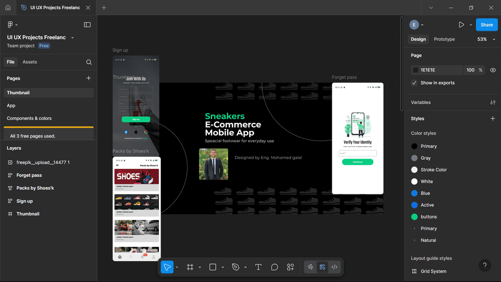
Task: Toggle page background visibility eye
Action: coord(493,70)
